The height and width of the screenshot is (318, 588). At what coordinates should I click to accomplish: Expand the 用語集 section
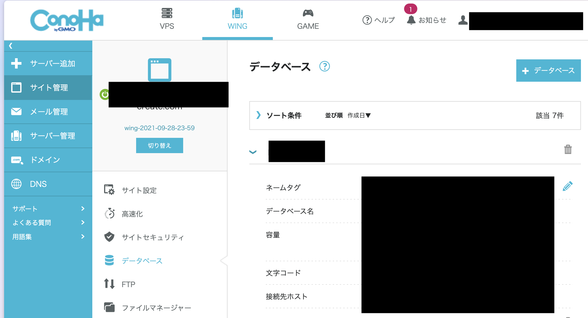point(48,237)
